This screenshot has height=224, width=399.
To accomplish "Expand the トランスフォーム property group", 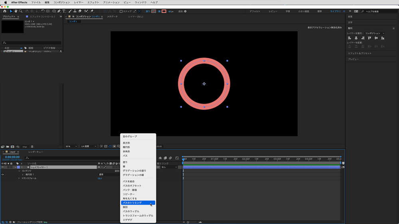I will (19, 178).
